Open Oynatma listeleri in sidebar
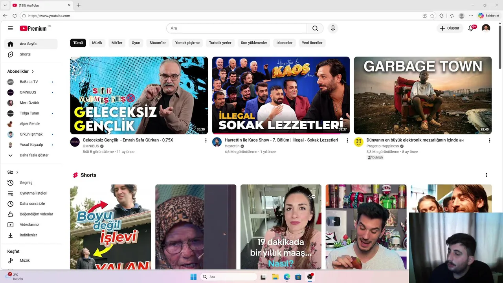Viewport: 503px width, 283px height. click(x=31, y=193)
